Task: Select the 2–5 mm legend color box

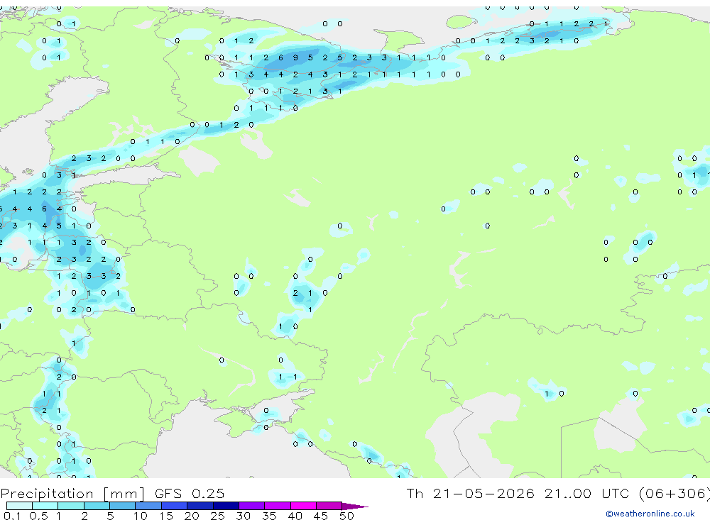Action: point(97,506)
